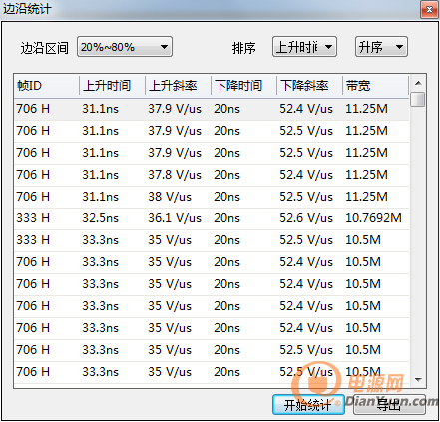Click the vertical scrollbar thumb
The image size is (440, 422).
click(418, 99)
